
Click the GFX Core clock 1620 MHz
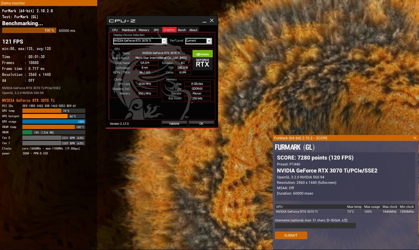[x=145, y=84]
